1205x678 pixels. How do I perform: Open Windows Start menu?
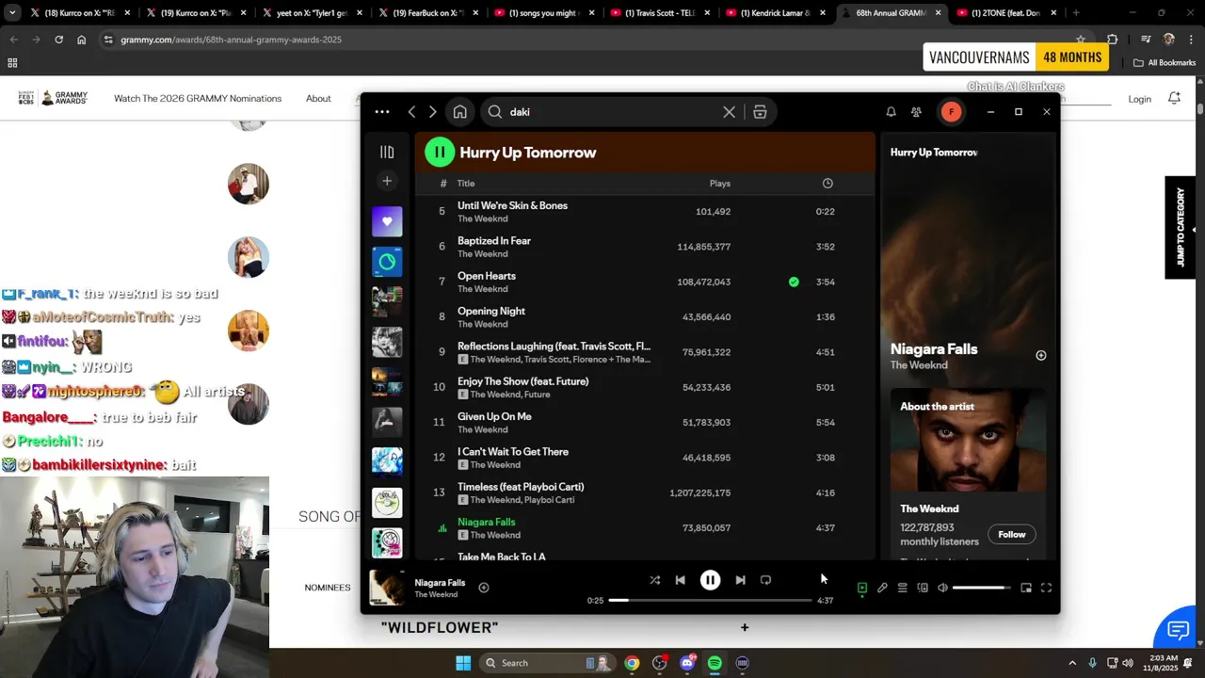tap(463, 663)
